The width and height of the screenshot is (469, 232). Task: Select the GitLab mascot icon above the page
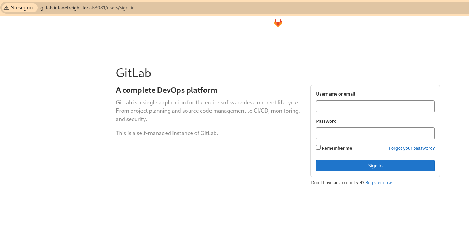[x=278, y=23]
